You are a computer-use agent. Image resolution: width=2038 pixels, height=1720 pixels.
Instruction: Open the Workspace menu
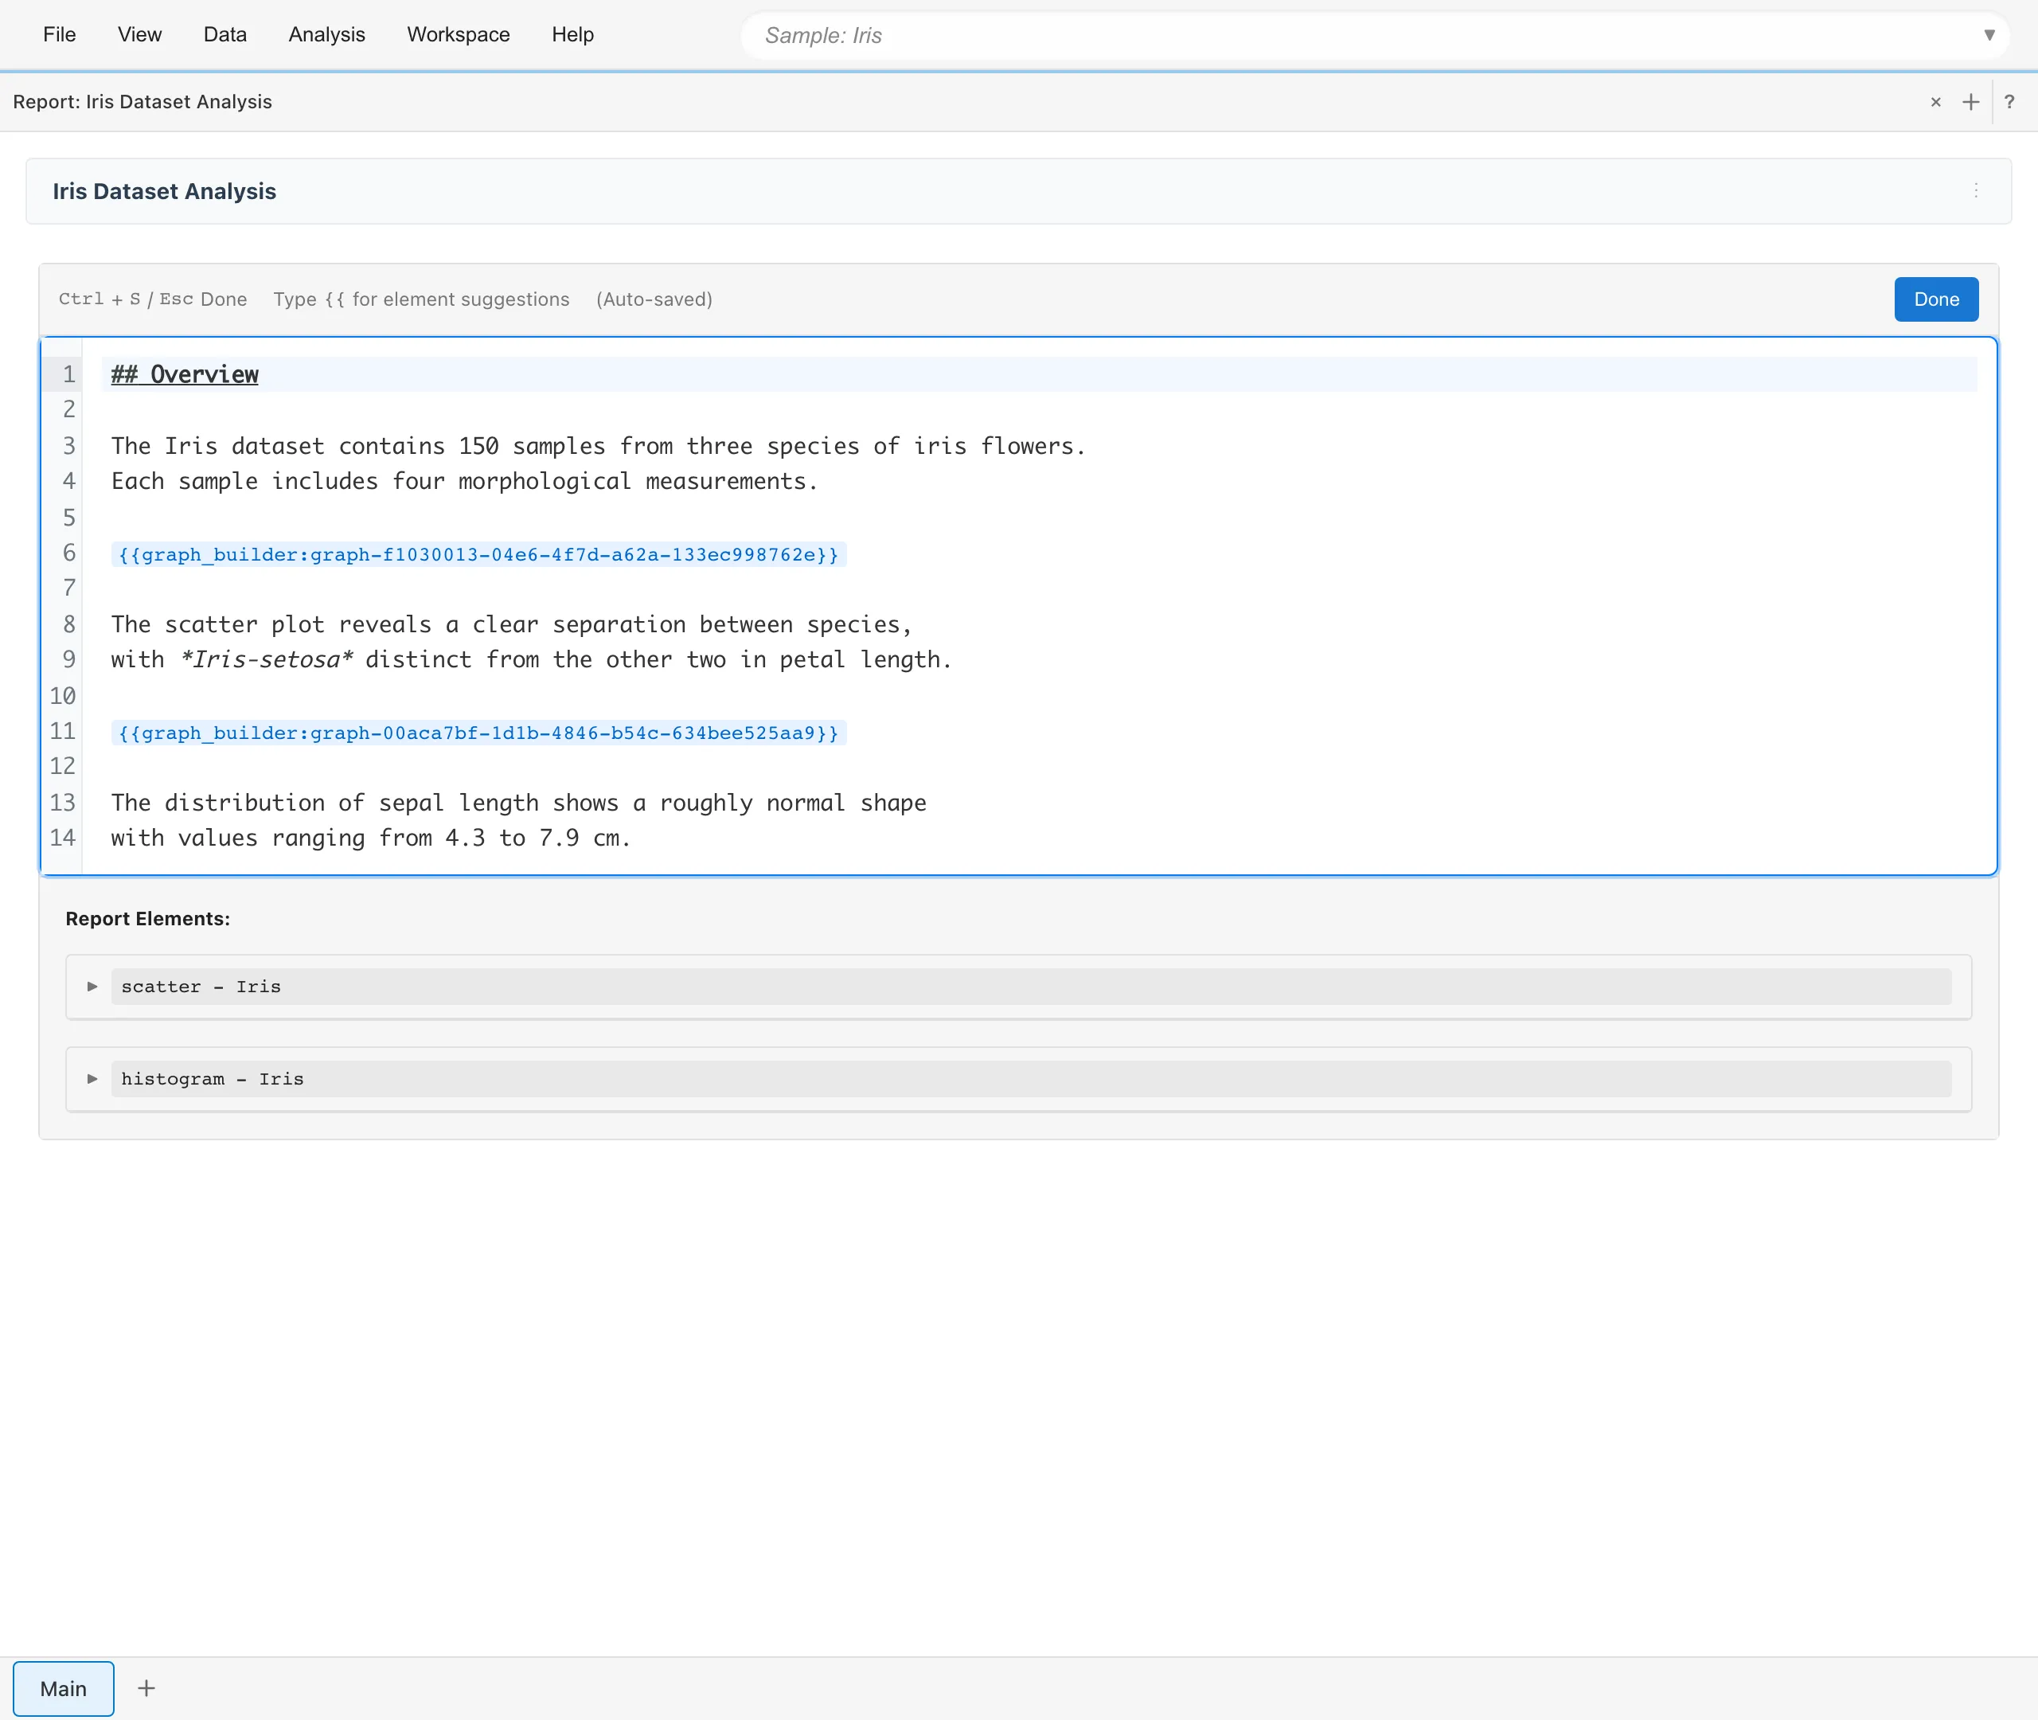(458, 35)
